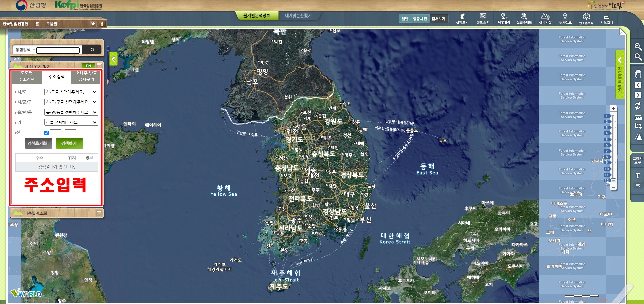Toggle EN language button
This screenshot has height=304, width=644.
[x=88, y=66]
